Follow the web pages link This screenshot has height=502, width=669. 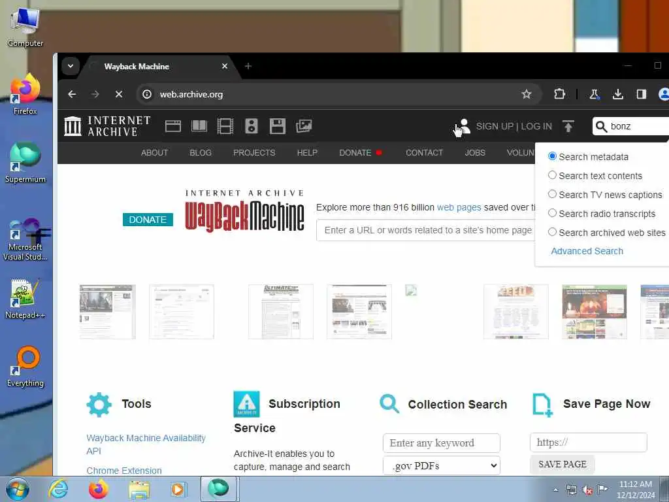coord(459,207)
